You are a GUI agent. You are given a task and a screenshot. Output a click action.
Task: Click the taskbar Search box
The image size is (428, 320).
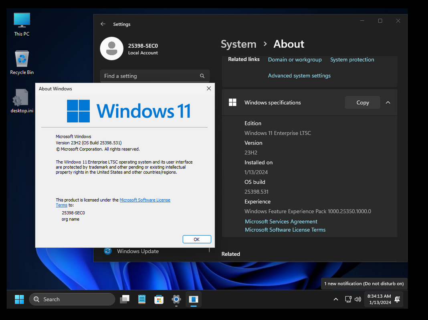[72, 299]
